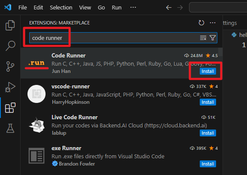The width and height of the screenshot is (247, 175).
Task: Open the Go menu
Action: tap(101, 7)
